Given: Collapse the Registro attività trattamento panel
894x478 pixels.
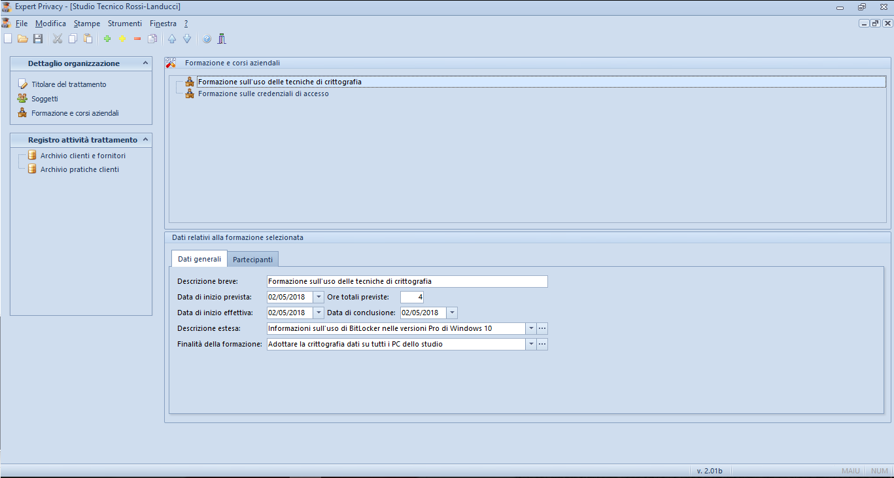Looking at the screenshot, I should tap(145, 140).
